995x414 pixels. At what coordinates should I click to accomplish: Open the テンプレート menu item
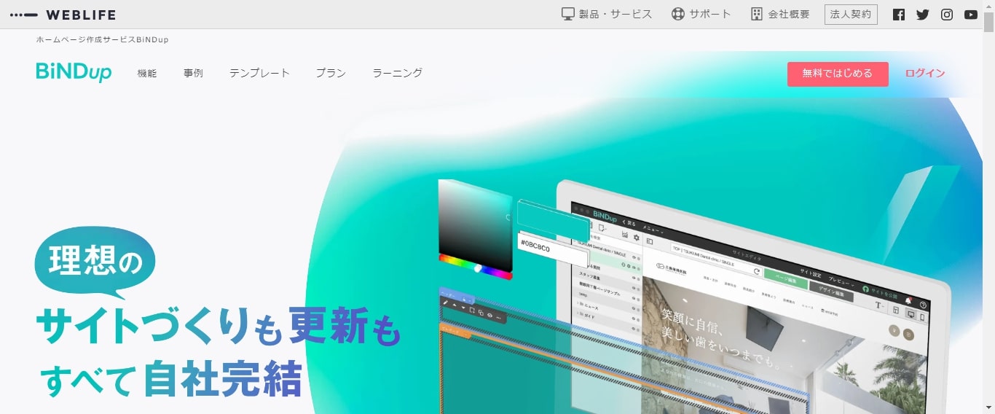click(x=259, y=73)
